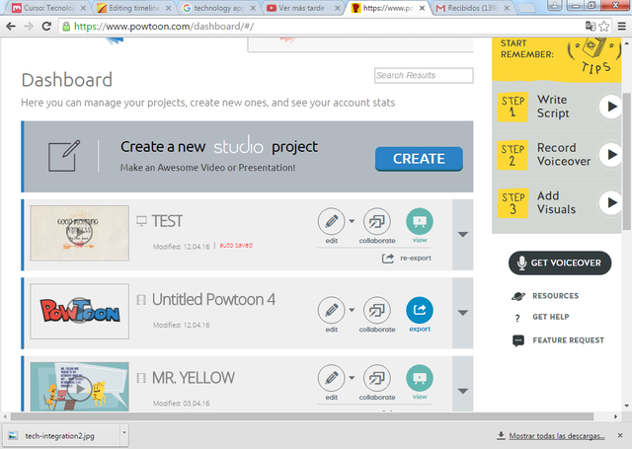The image size is (632, 449).
Task: Click the browser forward arrow
Action: [29, 27]
